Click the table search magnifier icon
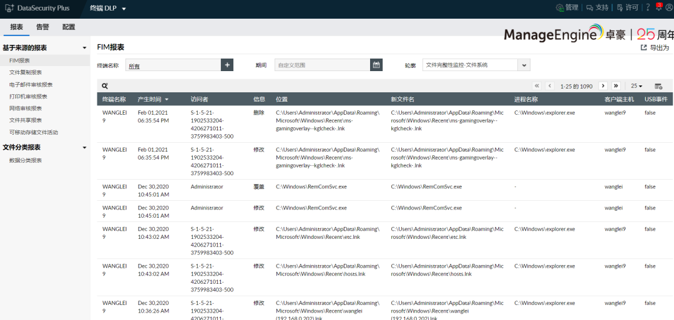The image size is (674, 320). tap(104, 86)
